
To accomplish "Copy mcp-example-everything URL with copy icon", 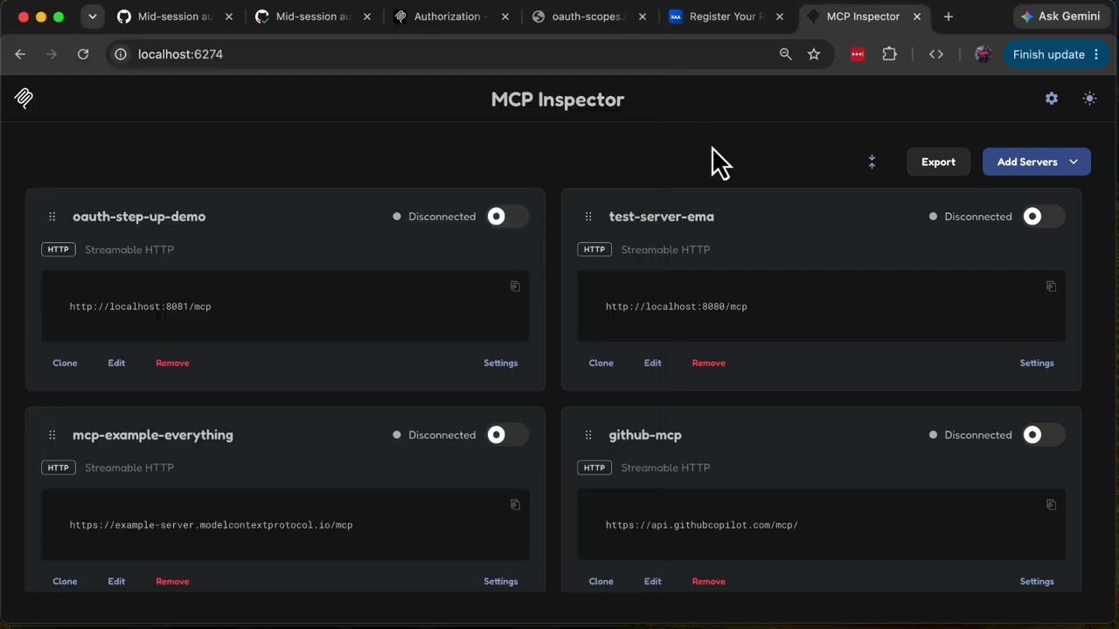I will [515, 505].
